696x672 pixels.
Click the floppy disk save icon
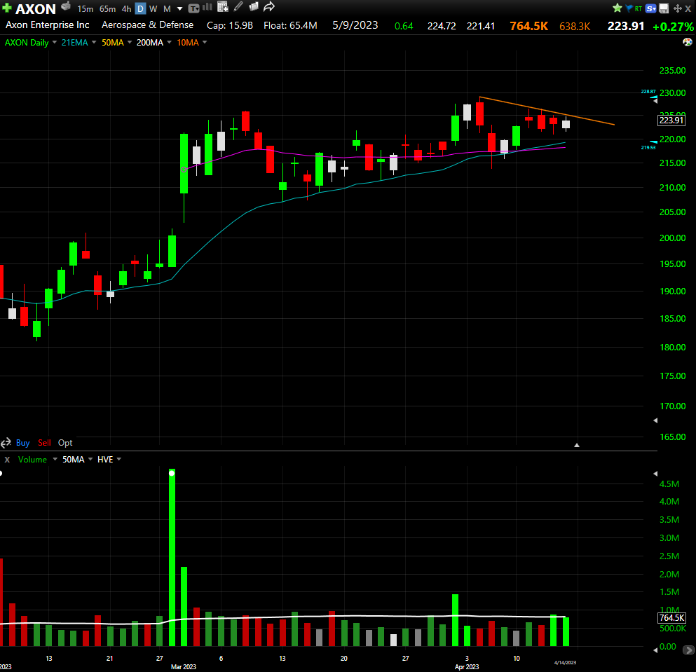[664, 8]
